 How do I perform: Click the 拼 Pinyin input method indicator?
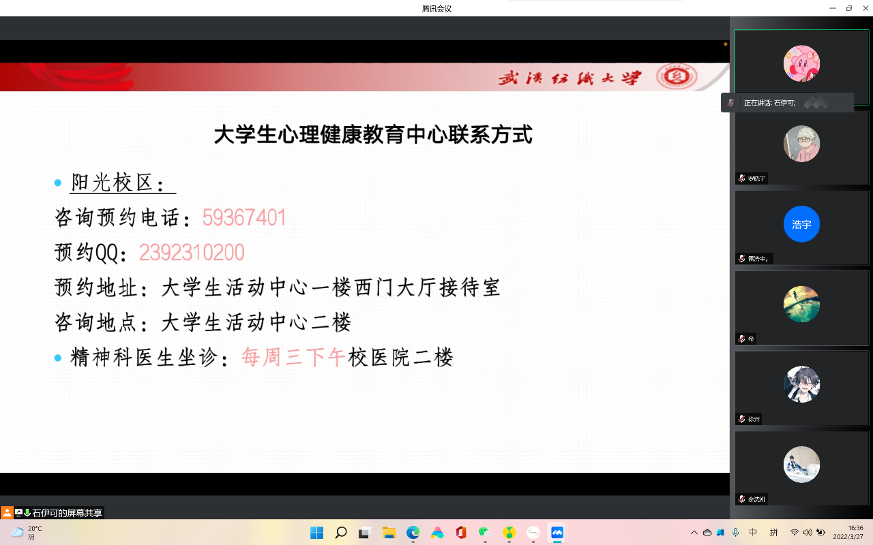coord(774,532)
